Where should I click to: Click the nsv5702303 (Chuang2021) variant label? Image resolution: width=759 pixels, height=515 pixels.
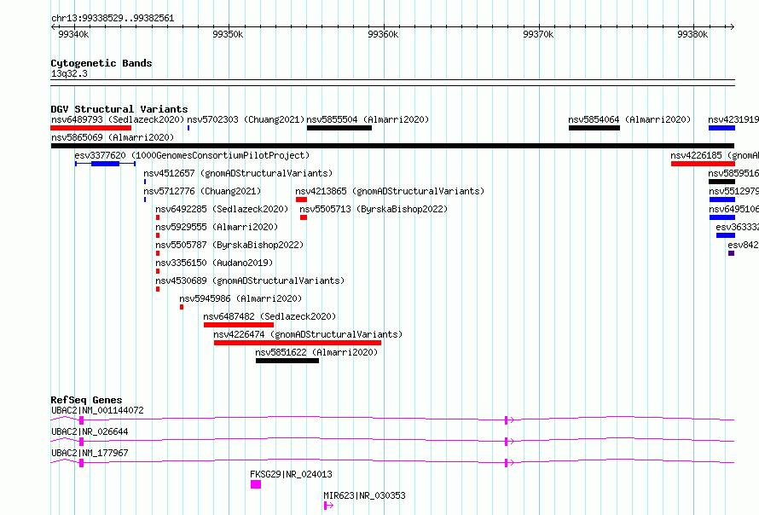click(246, 119)
